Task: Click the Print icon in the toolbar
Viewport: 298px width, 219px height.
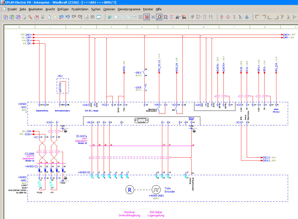Action: (24, 17)
